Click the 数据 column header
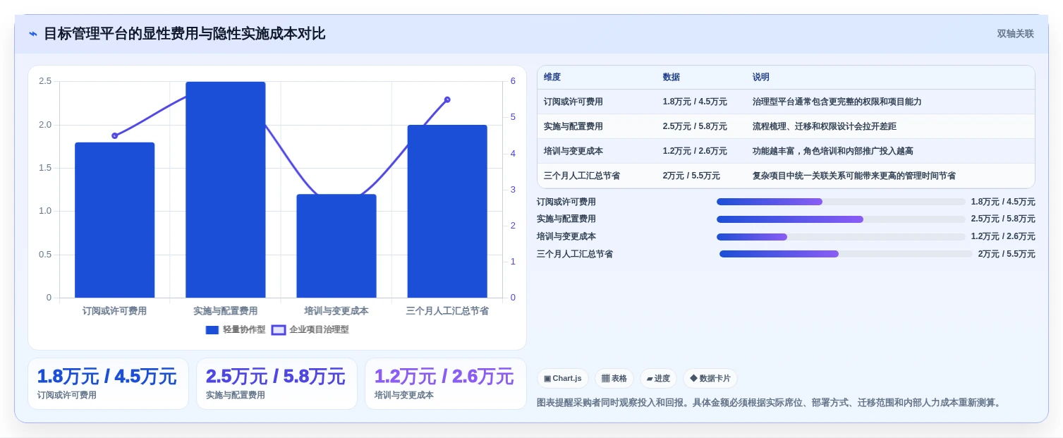The height and width of the screenshot is (438, 1063). pyautogui.click(x=672, y=78)
